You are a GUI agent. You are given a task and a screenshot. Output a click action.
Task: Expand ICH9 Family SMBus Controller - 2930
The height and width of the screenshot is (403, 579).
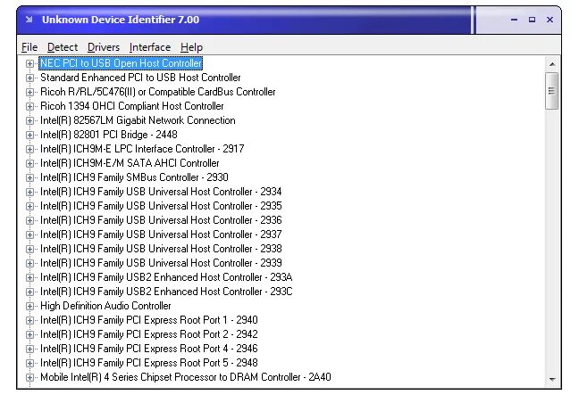(x=29, y=178)
